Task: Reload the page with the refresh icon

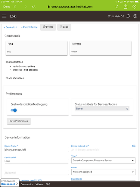Action: point(117,7)
